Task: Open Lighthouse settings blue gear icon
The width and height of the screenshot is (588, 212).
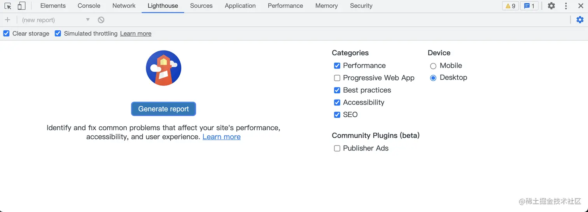Action: (580, 20)
